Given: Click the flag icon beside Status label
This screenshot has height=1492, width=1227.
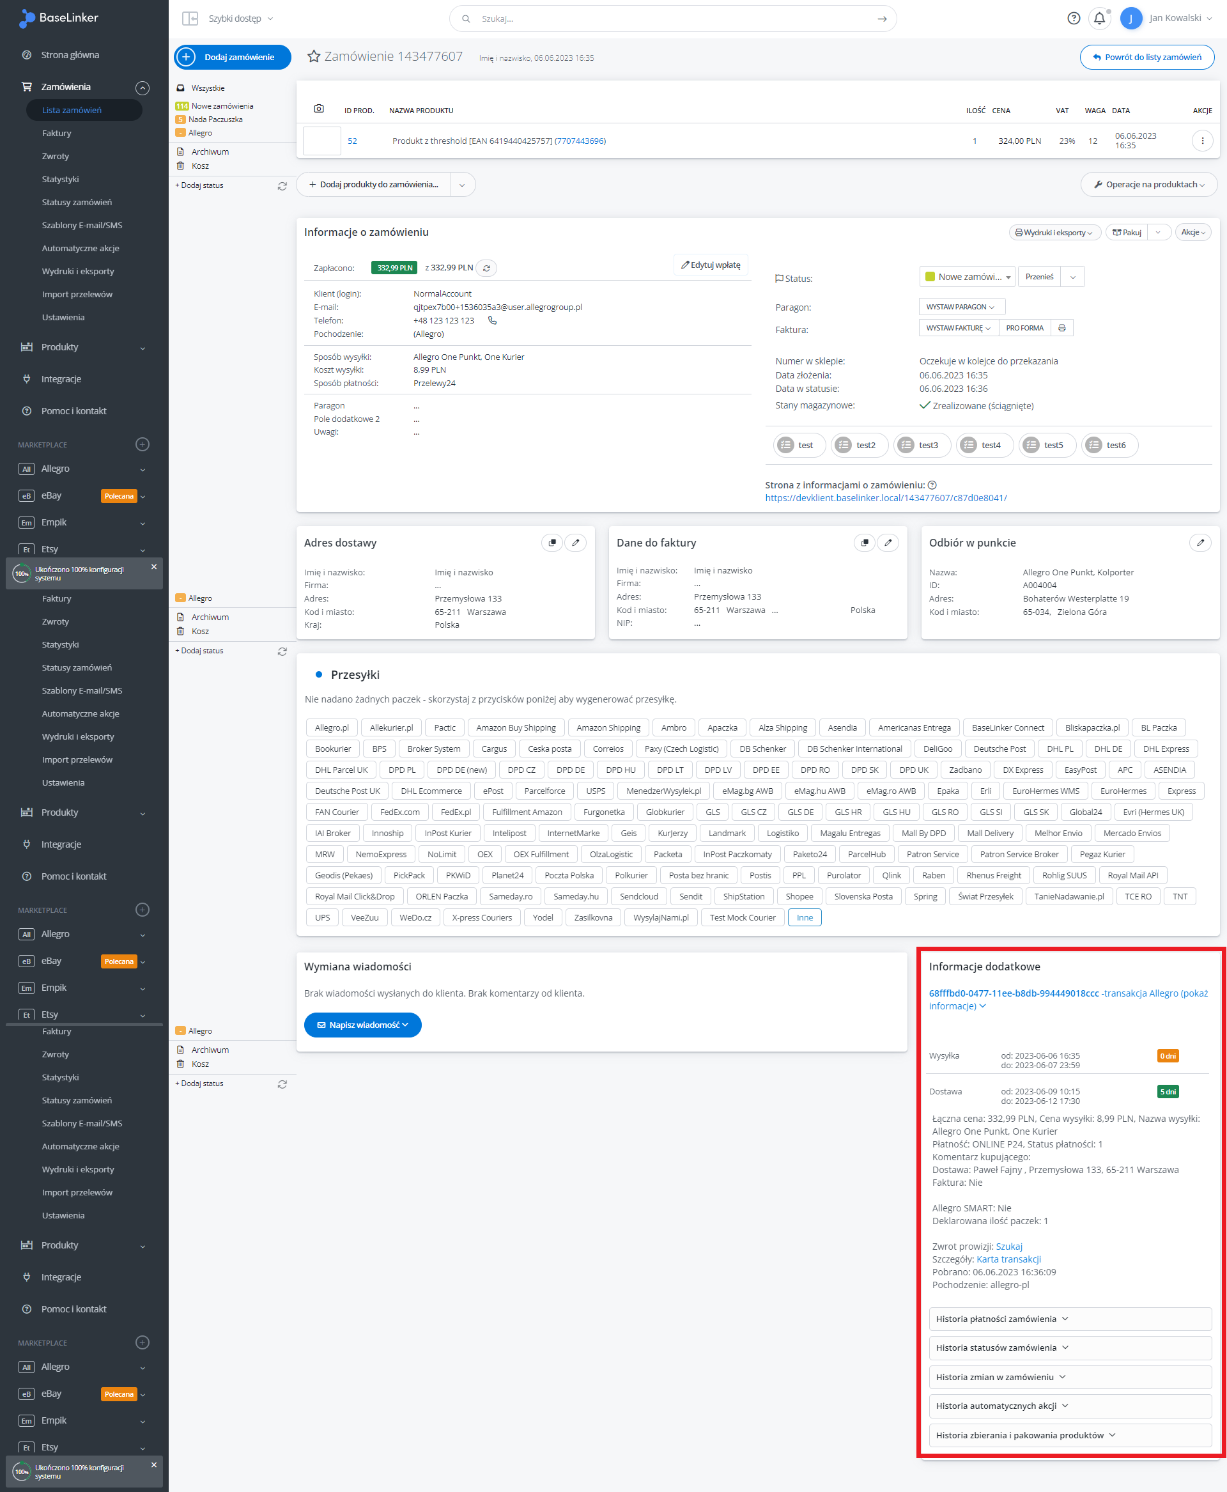Looking at the screenshot, I should tap(779, 279).
